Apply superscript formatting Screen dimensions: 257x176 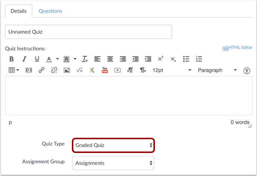(161, 59)
